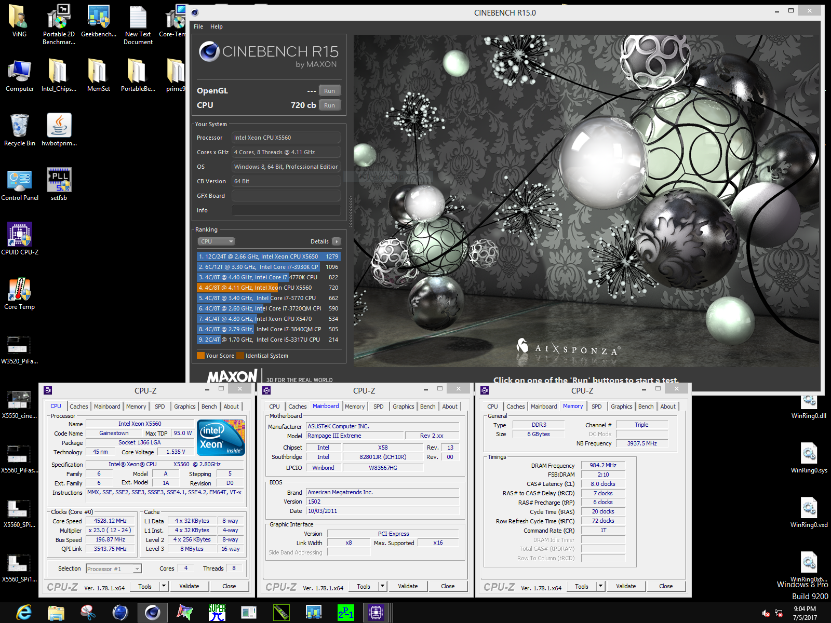Launch CPUID CPU-Z desktop shortcut
This screenshot has height=623, width=831.
tap(20, 239)
